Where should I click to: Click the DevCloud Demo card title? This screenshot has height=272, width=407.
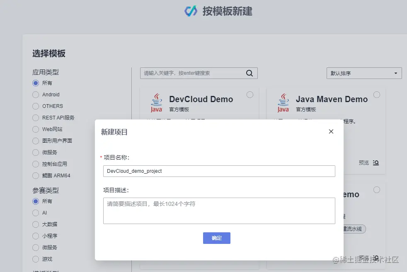point(201,99)
